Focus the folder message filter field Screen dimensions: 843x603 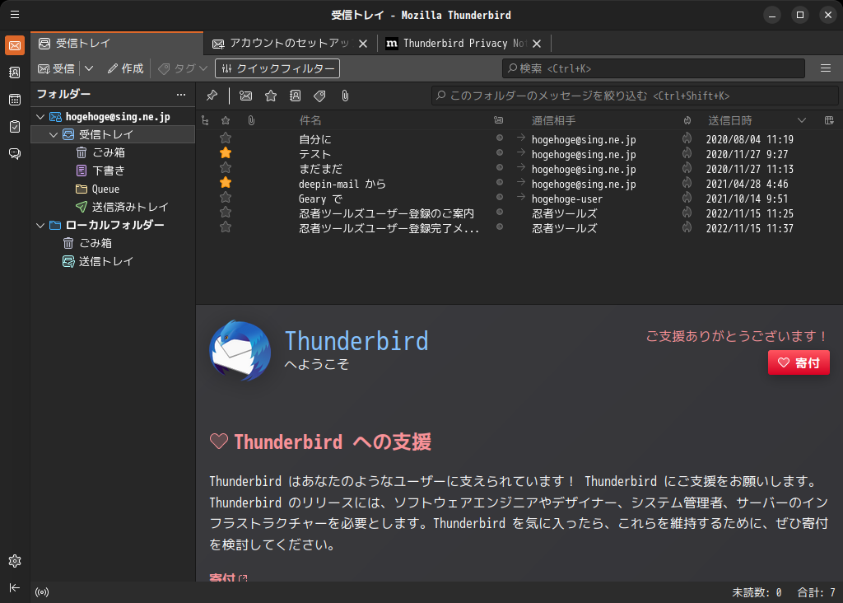[x=635, y=96]
